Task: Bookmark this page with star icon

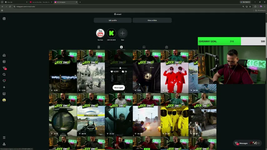Action: [x=250, y=7]
